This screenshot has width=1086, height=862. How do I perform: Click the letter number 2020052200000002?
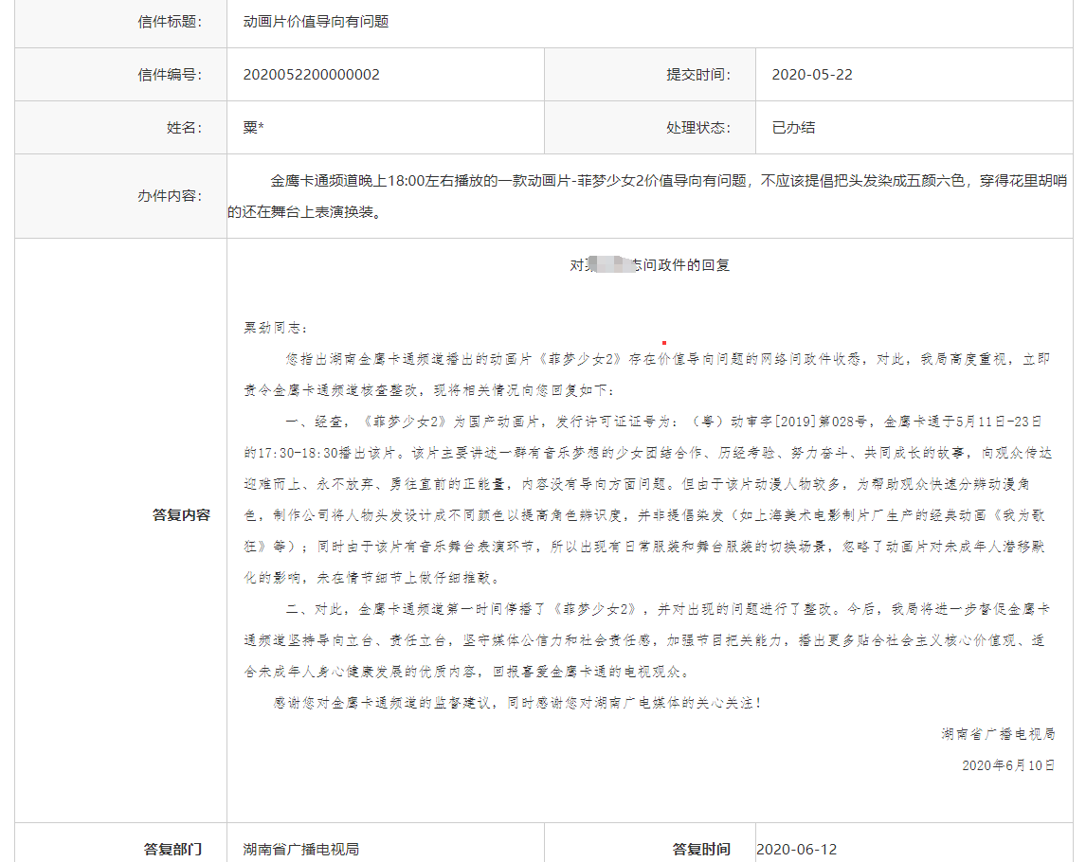pos(311,74)
